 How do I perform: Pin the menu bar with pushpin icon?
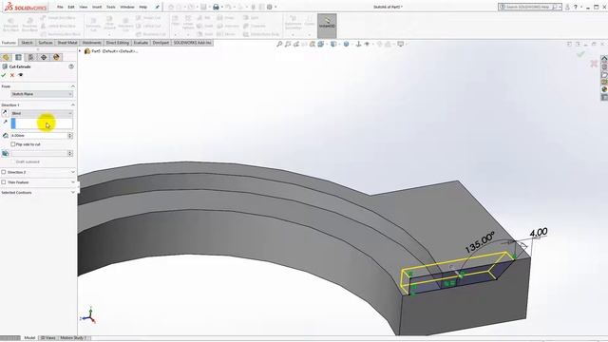157,7
